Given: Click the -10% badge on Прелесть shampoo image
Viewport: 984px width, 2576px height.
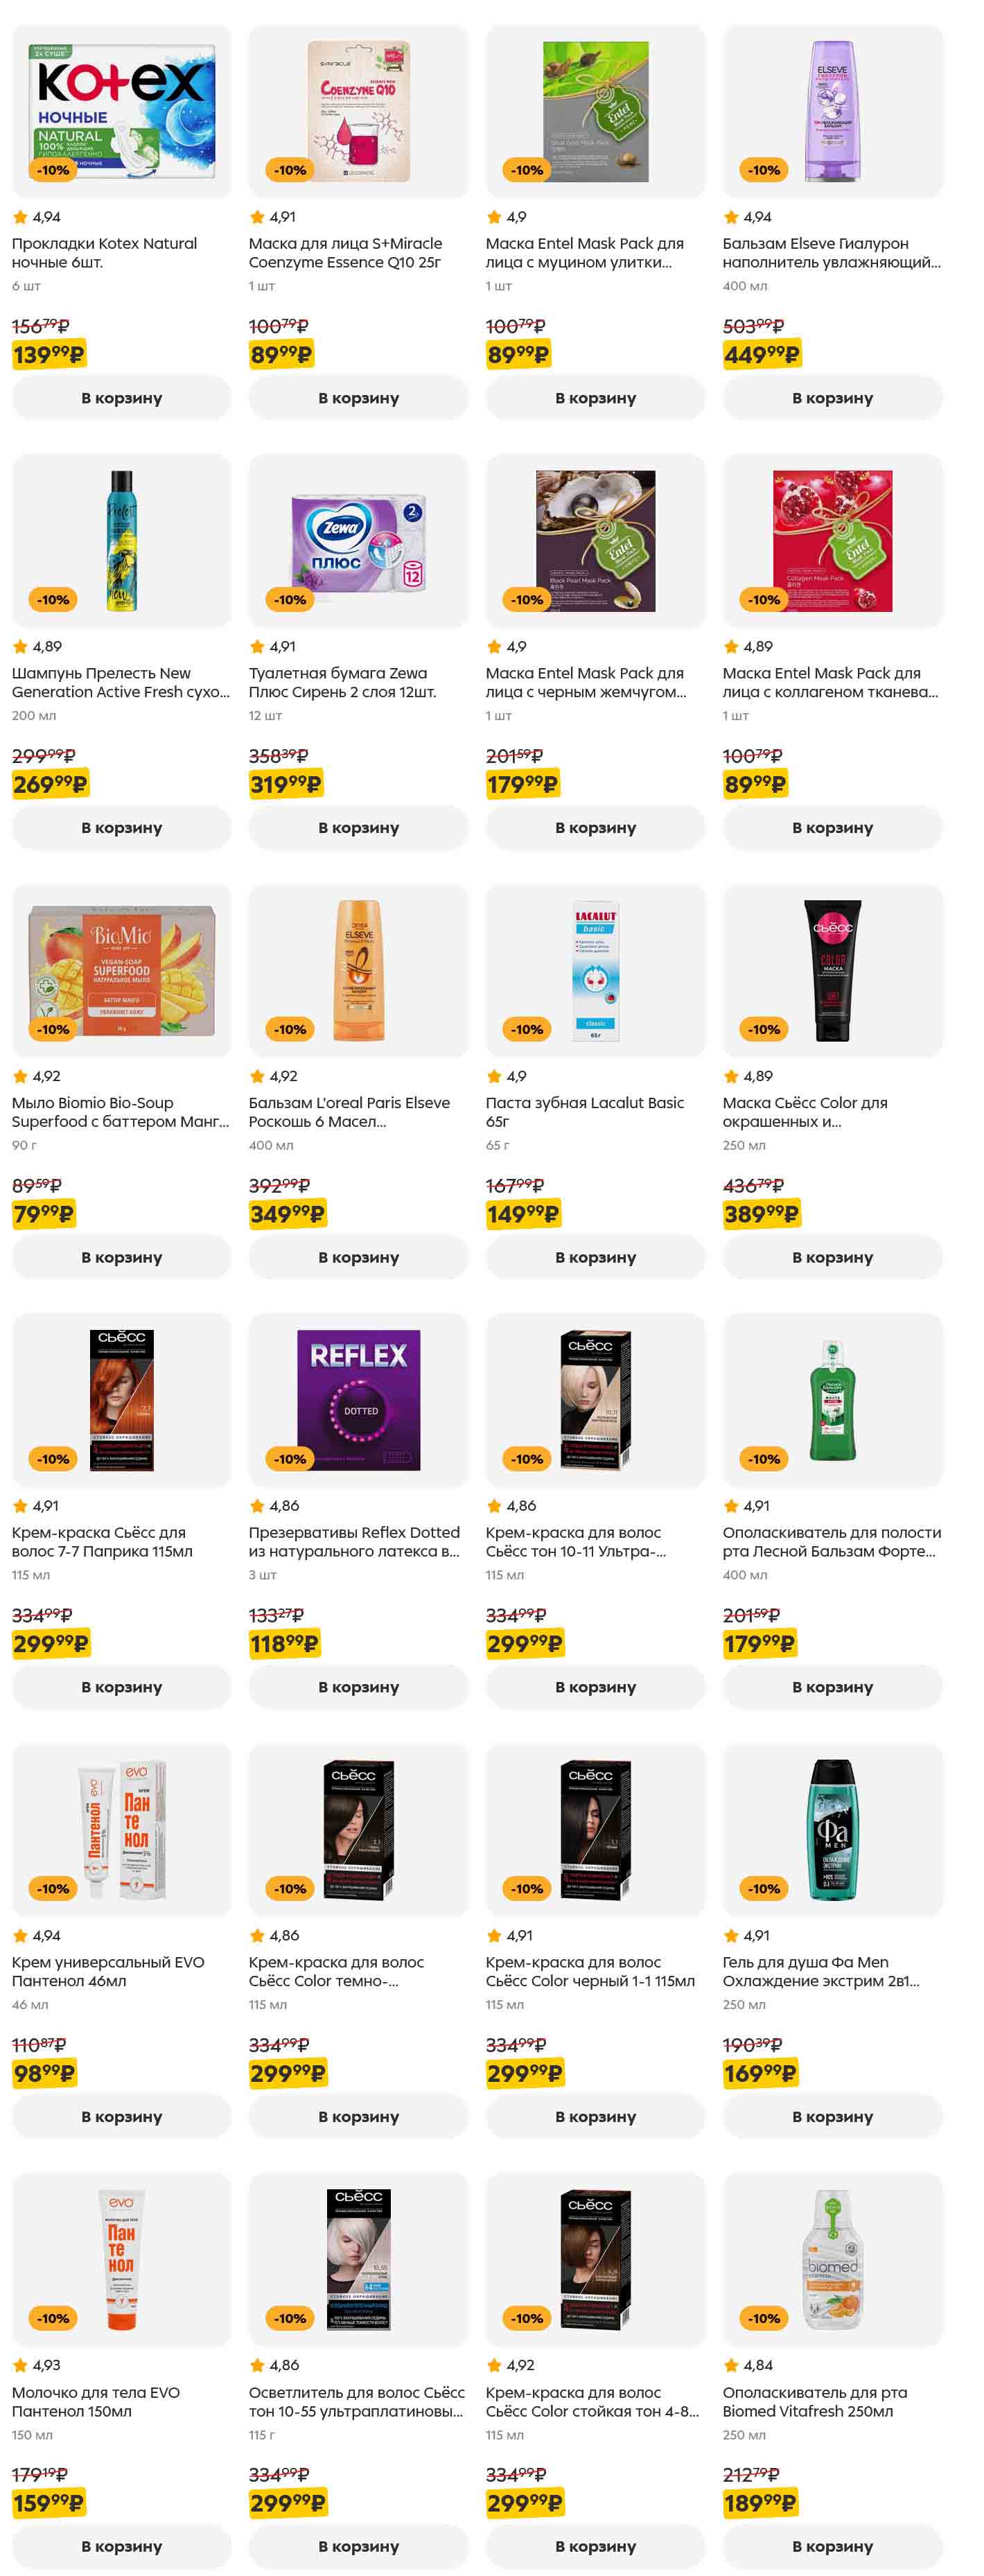Looking at the screenshot, I should click(x=53, y=600).
